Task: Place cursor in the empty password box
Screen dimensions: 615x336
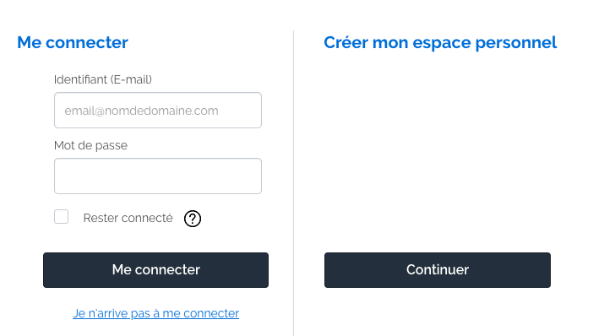Action: (x=158, y=176)
